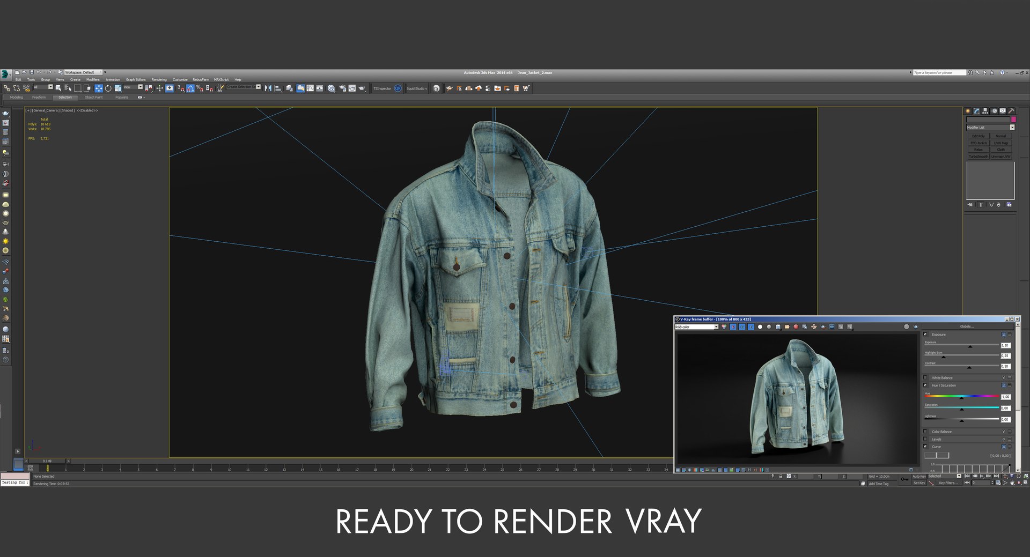Click the UVW Map modifier button
Screen dimensions: 1030x557
pyautogui.click(x=1001, y=143)
